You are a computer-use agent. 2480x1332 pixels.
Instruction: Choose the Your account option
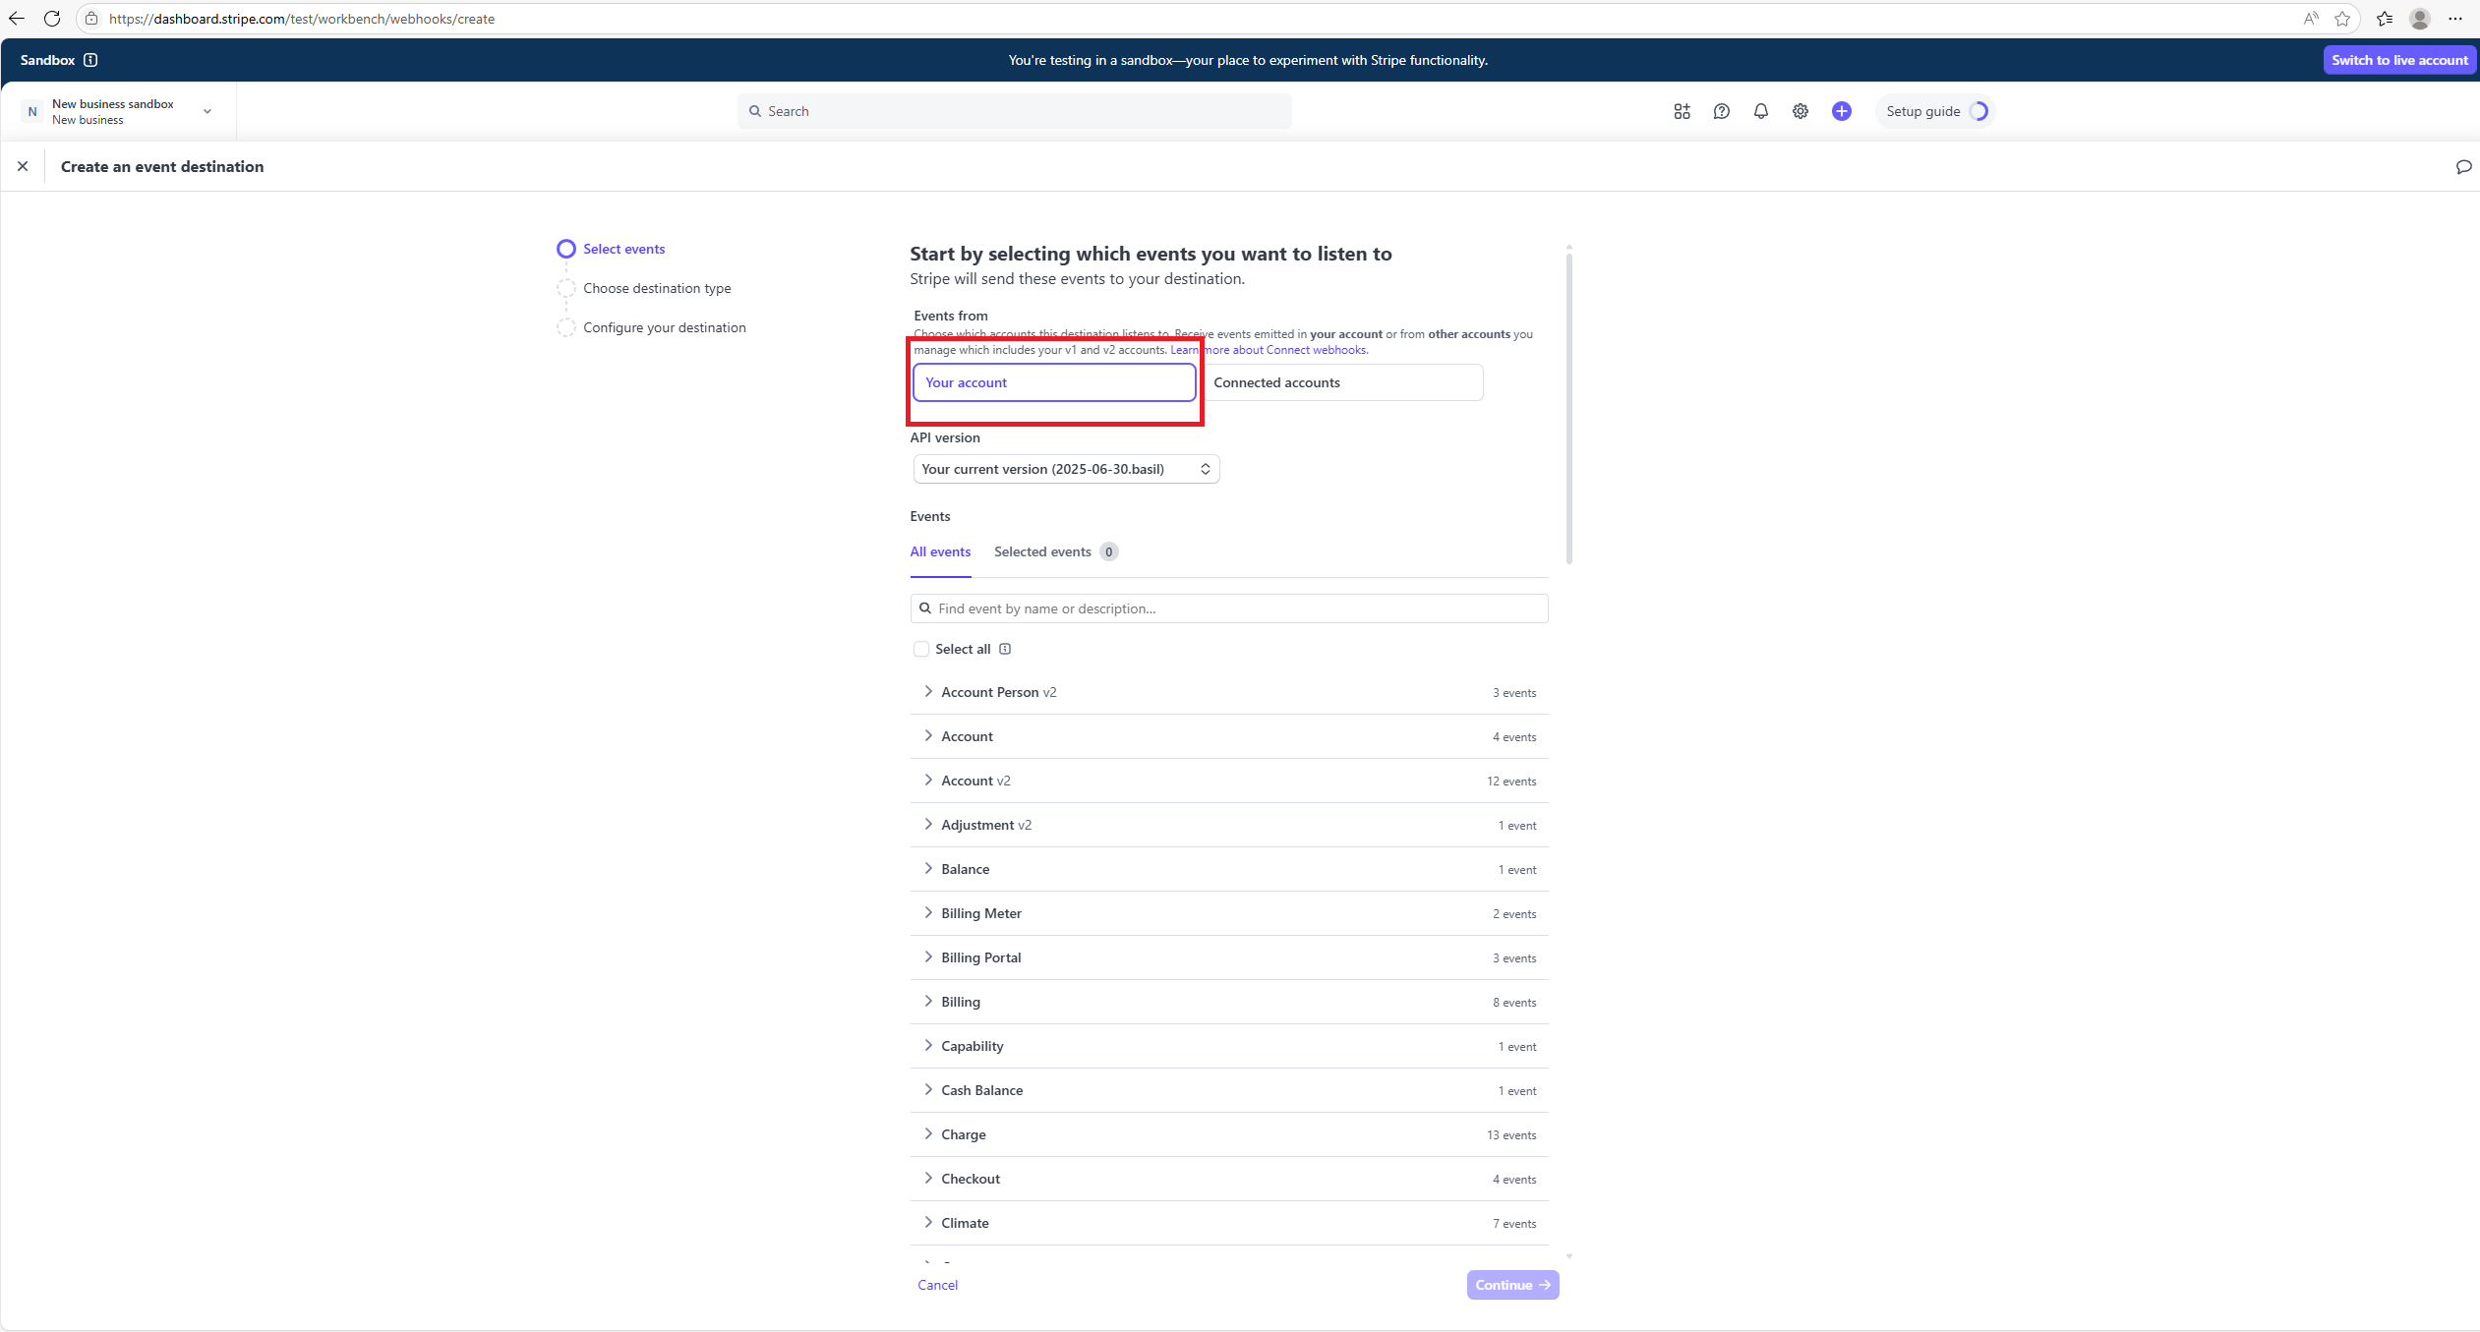1054,382
